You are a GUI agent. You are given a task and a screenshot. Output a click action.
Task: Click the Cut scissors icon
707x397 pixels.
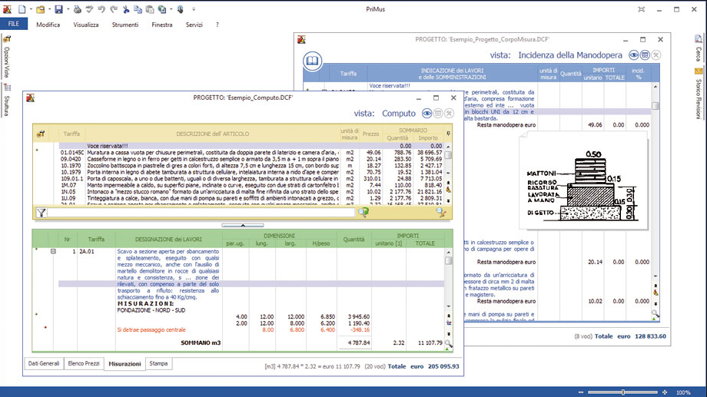tap(127, 9)
